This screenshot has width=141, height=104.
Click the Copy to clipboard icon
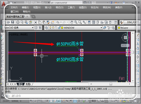[40, 22]
